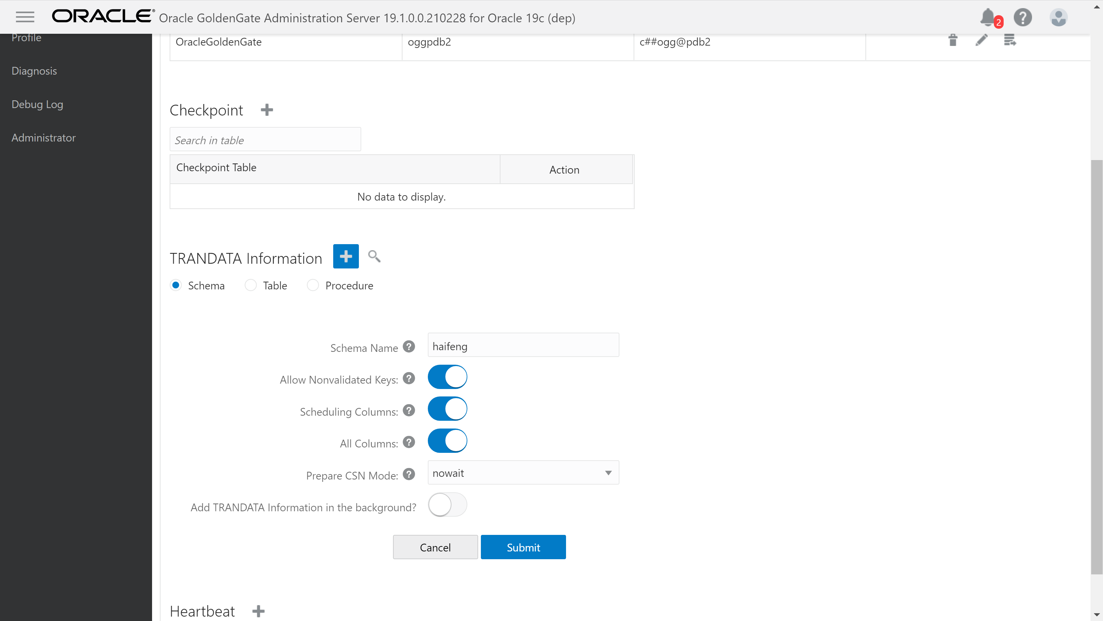Select the Procedure radio button
1103x621 pixels.
[x=313, y=285]
